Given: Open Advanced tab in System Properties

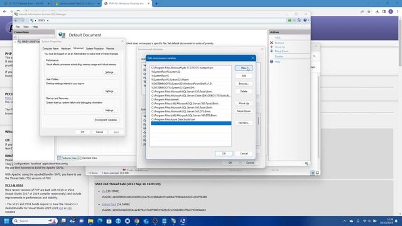Looking at the screenshot, I should [x=78, y=48].
